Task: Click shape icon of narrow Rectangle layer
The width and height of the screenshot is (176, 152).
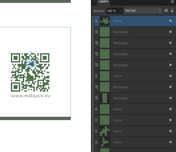Action: 97,98
